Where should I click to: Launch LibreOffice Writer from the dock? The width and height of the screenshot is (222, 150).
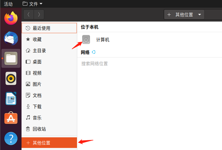tap(11, 98)
